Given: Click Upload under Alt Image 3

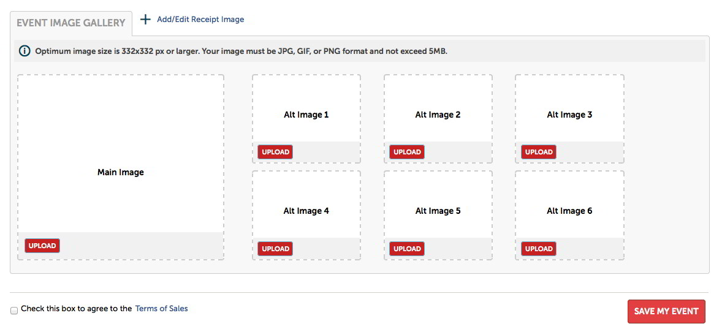Looking at the screenshot, I should (539, 152).
